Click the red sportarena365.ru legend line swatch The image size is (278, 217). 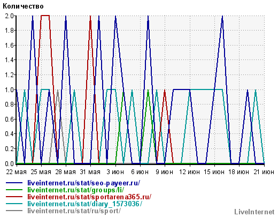[x=14, y=197]
